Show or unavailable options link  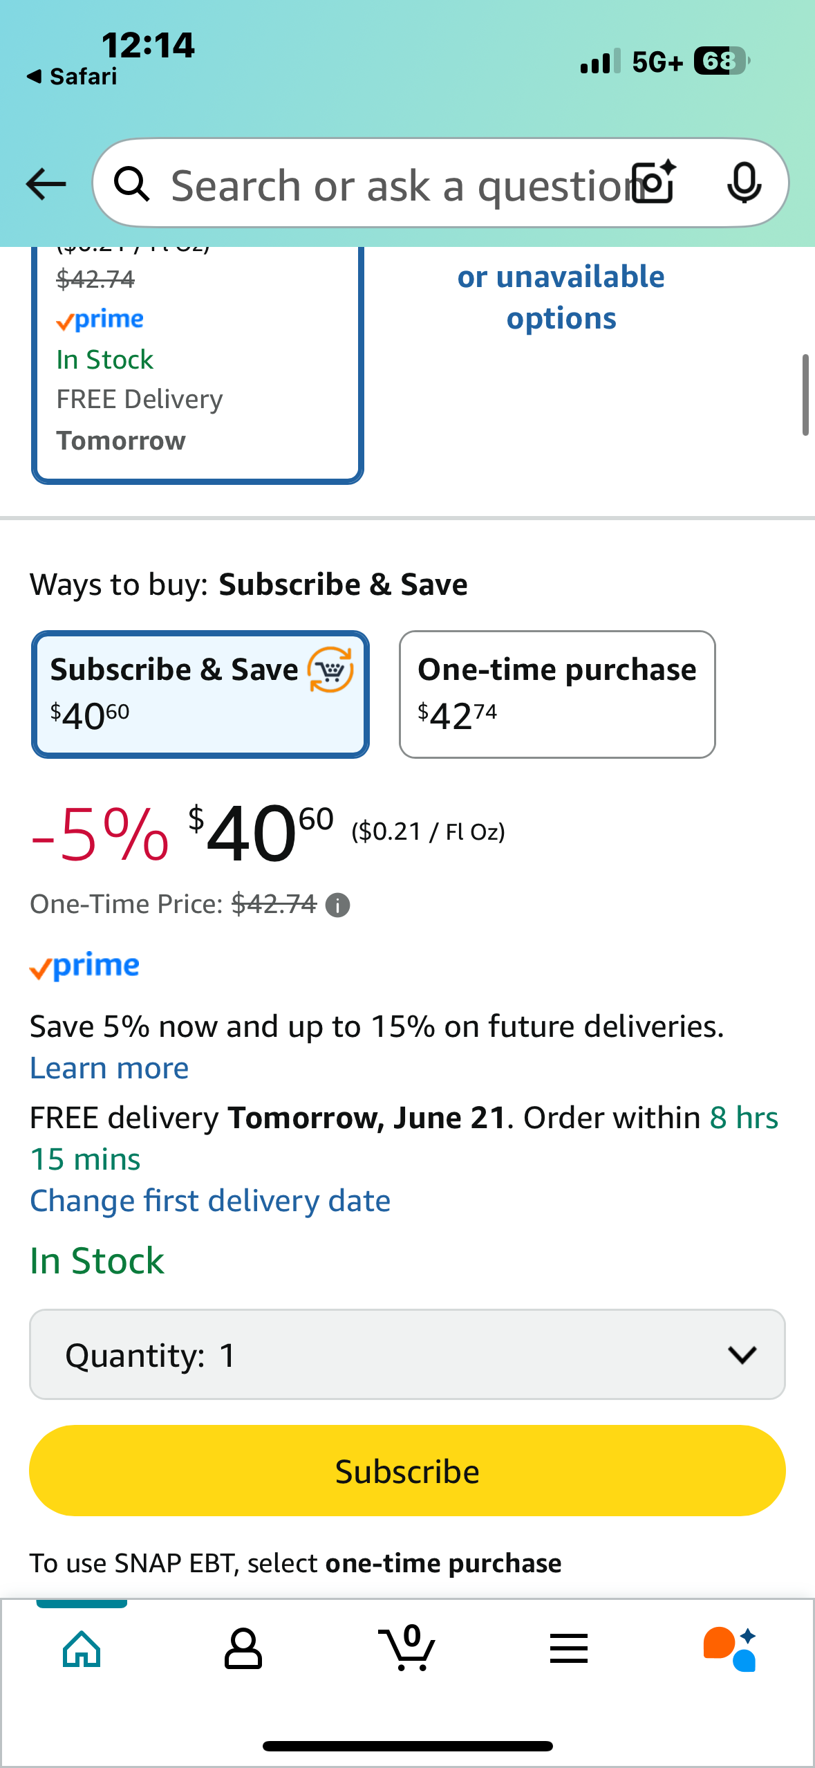click(561, 297)
